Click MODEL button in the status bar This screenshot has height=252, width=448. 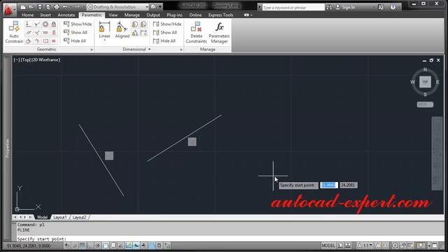coord(328,246)
